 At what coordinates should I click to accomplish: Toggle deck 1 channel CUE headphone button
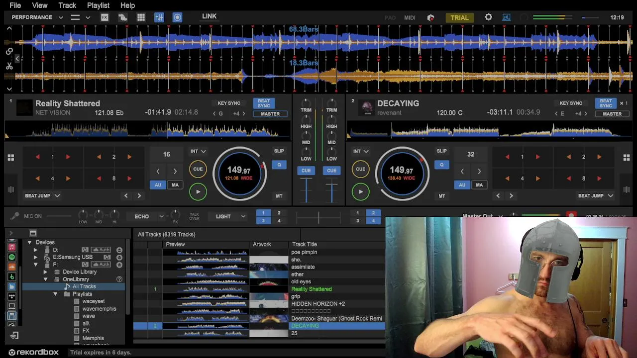tap(306, 171)
